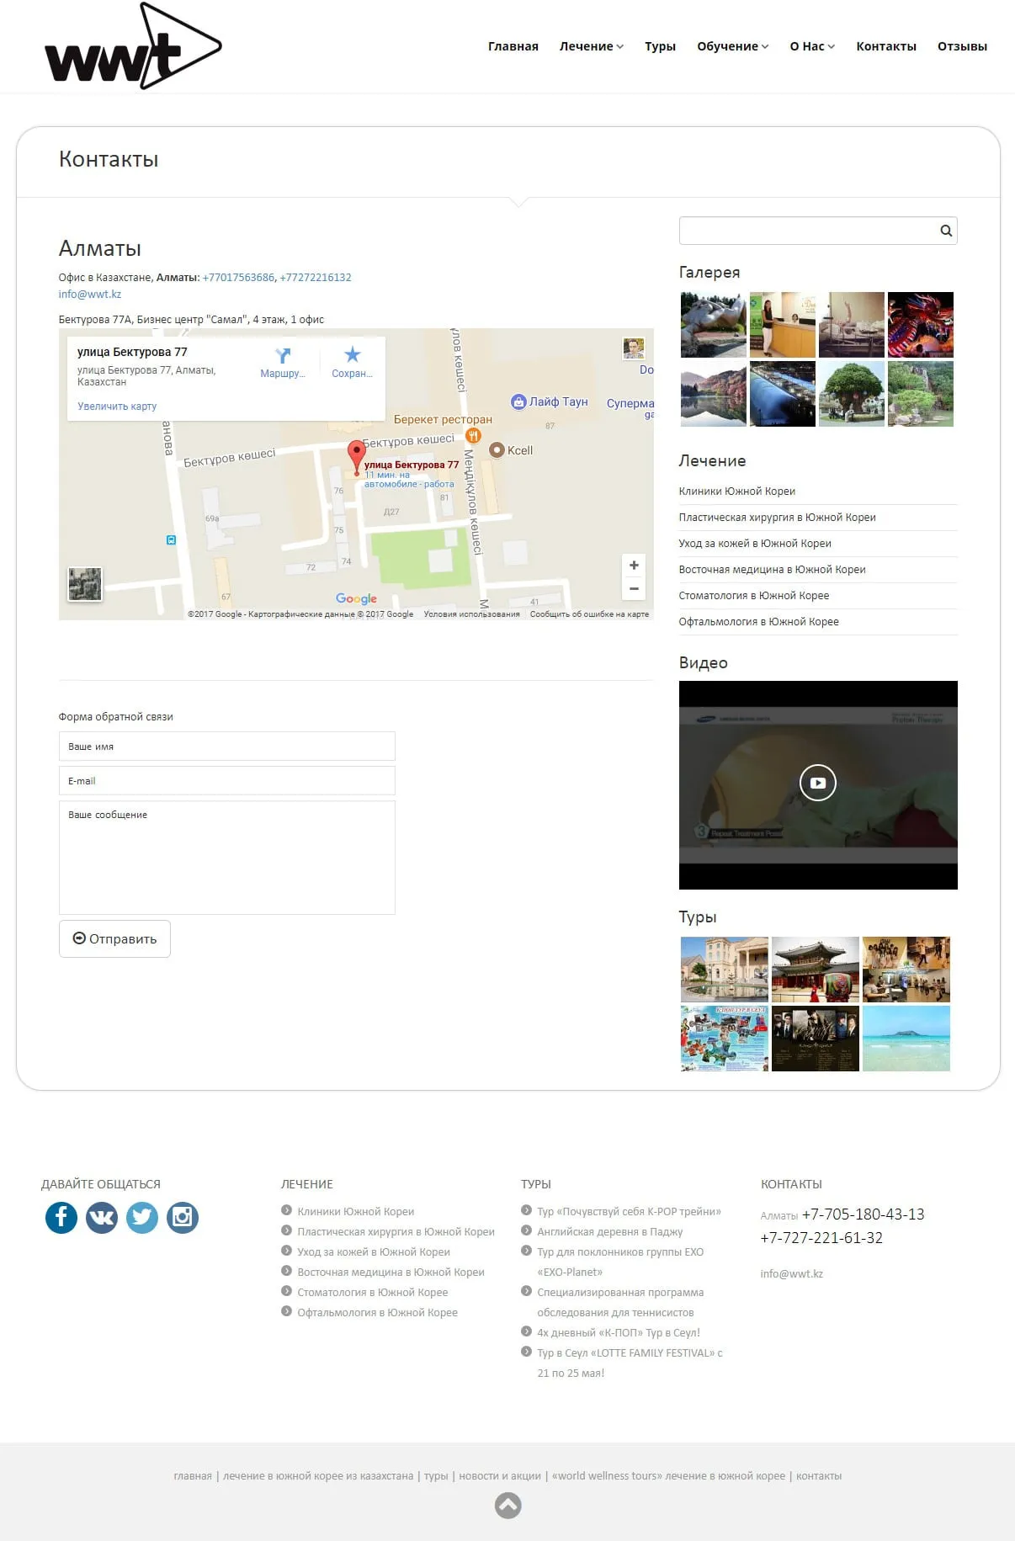The height and width of the screenshot is (1541, 1015).
Task: Click the Ваше имя input field
Action: pos(226,747)
